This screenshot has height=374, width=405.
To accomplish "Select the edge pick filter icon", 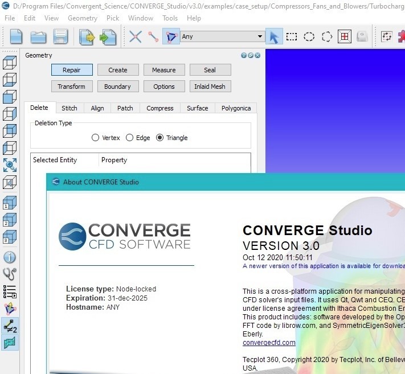I will pos(153,37).
